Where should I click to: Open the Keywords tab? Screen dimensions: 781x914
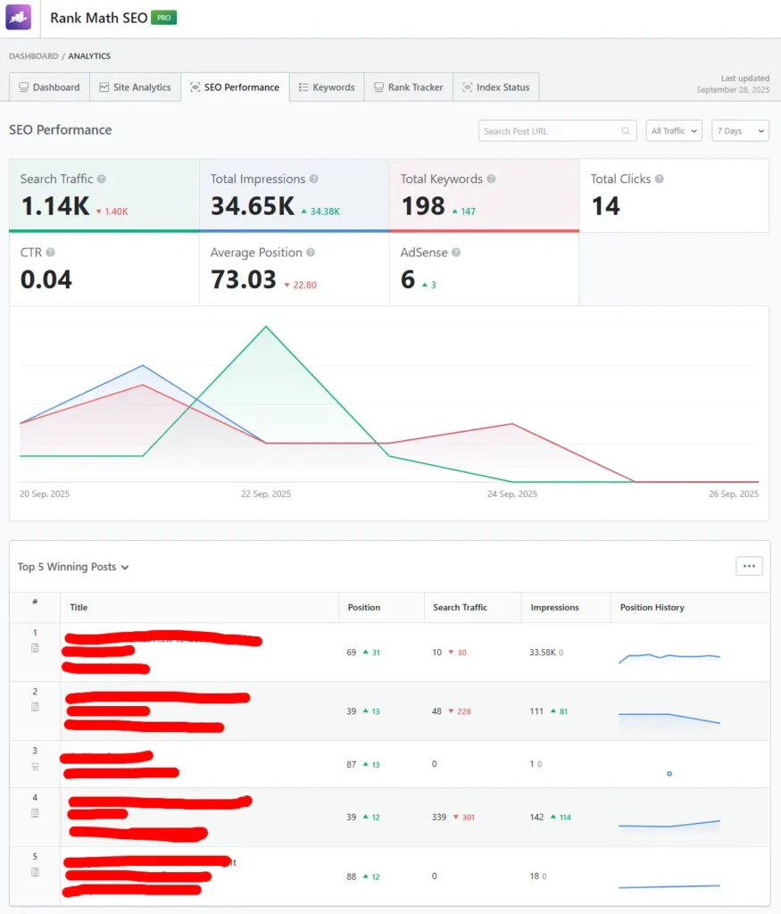(x=327, y=87)
